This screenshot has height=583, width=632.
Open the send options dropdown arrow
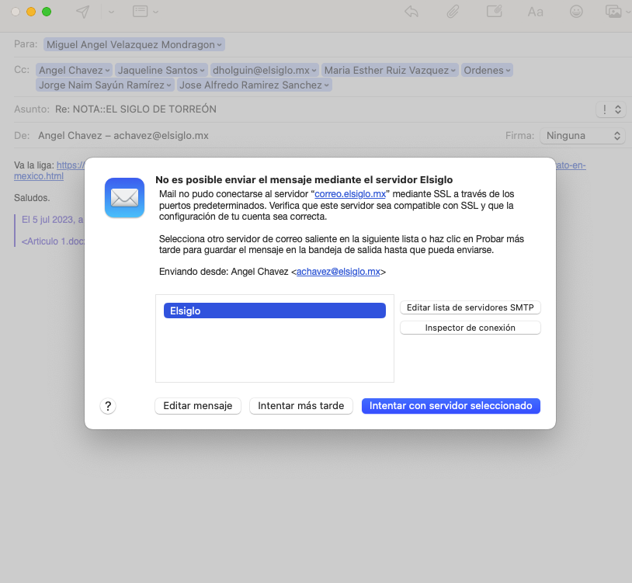(111, 12)
